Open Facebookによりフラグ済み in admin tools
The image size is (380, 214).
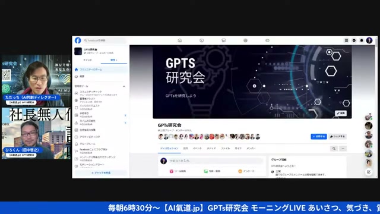pos(100,151)
